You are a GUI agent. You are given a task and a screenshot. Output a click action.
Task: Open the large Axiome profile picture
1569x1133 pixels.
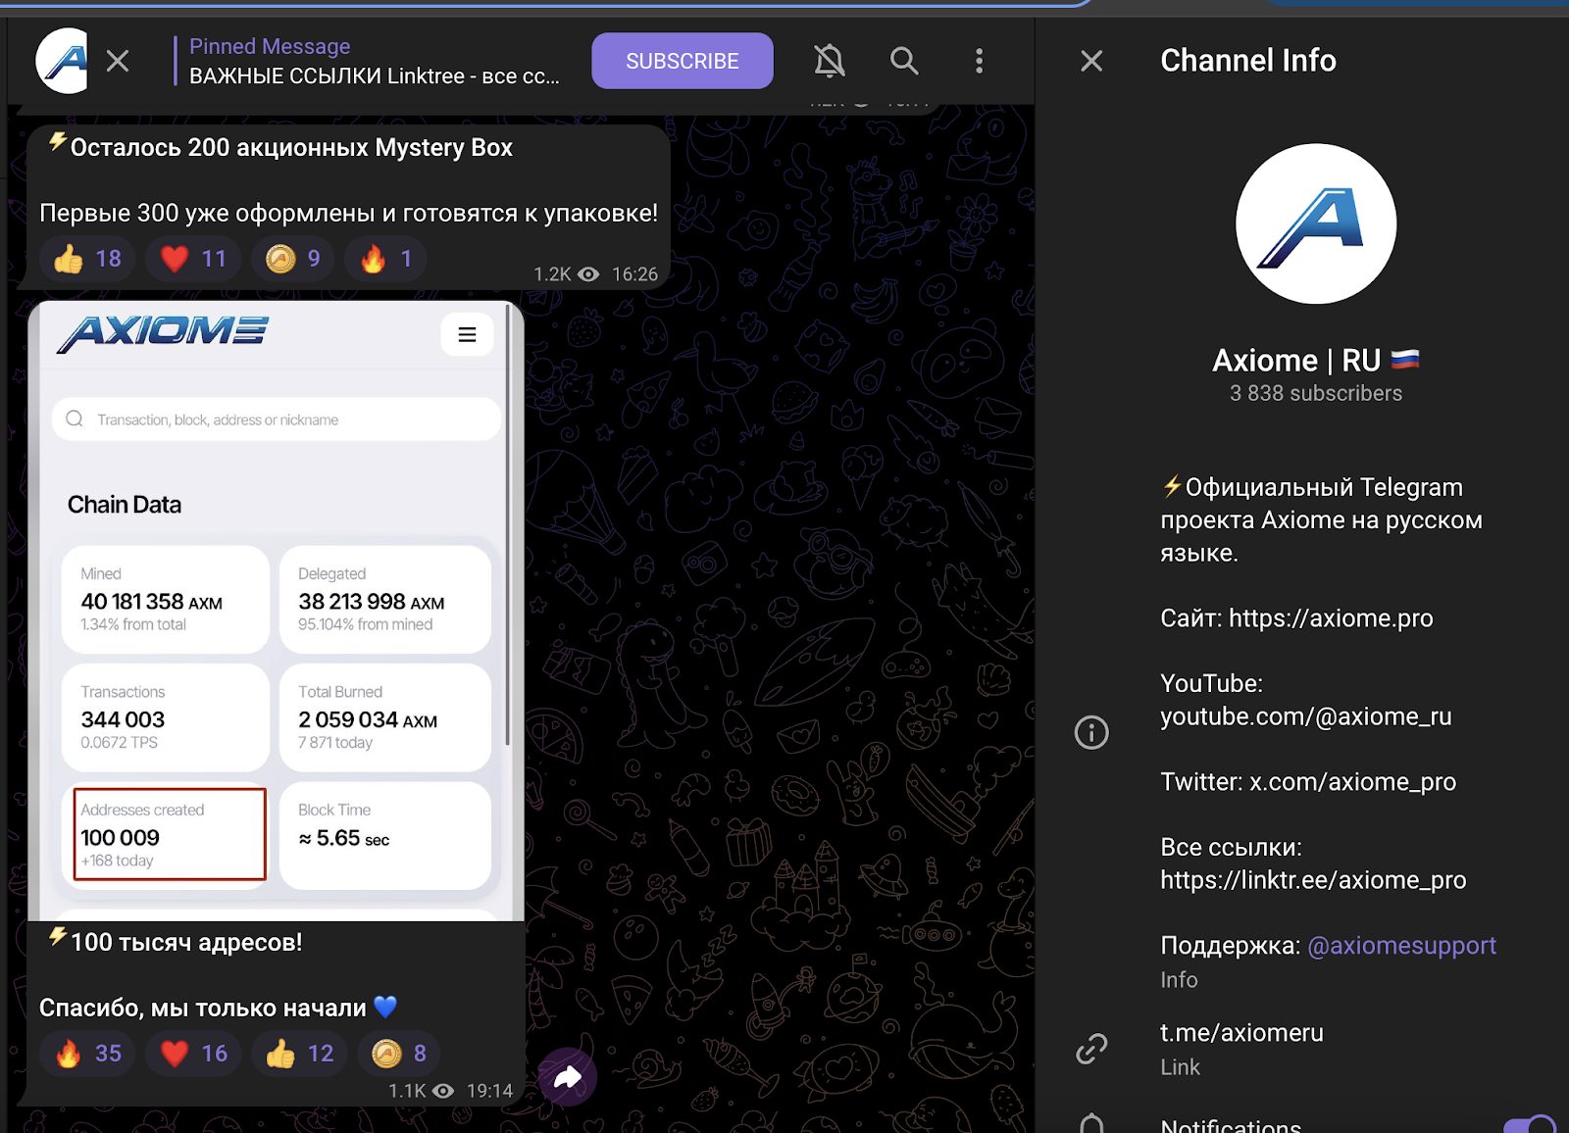[1316, 223]
